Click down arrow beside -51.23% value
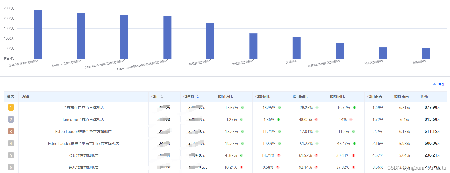Image resolution: width=450 pixels, height=173 pixels. coord(317,144)
